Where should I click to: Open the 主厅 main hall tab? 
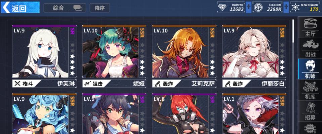click(x=310, y=27)
